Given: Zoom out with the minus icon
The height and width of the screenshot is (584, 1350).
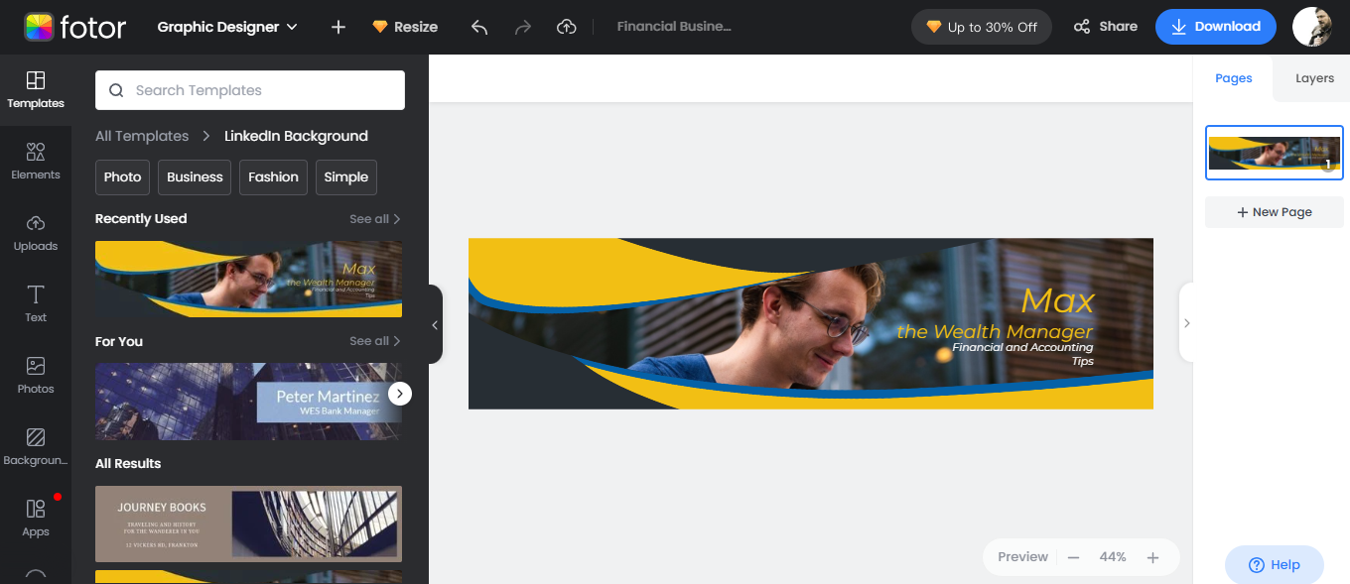Looking at the screenshot, I should coord(1073,557).
